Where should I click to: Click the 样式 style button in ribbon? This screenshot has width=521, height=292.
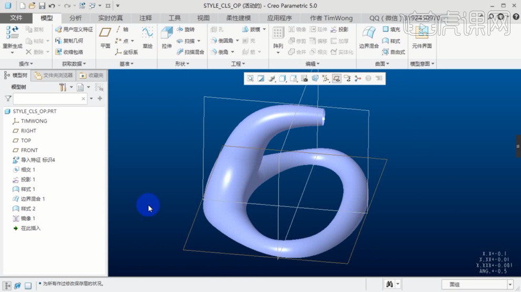pos(390,41)
